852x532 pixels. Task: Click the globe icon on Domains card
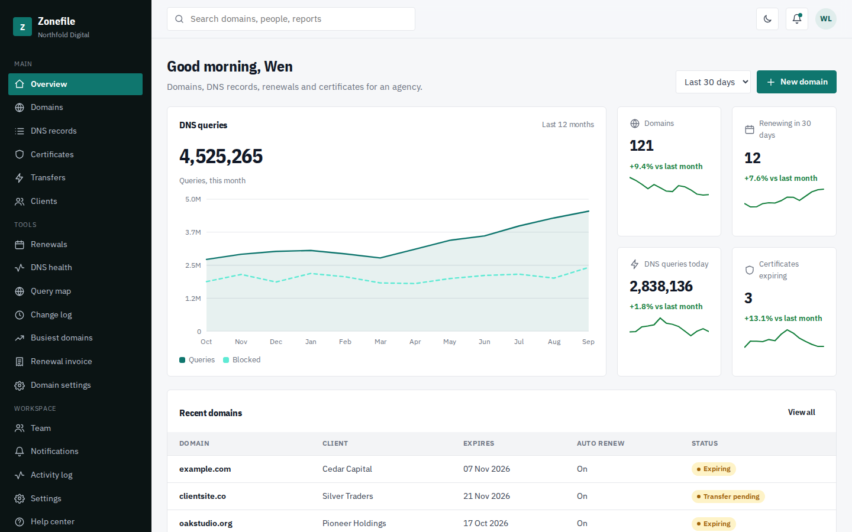pyautogui.click(x=635, y=124)
